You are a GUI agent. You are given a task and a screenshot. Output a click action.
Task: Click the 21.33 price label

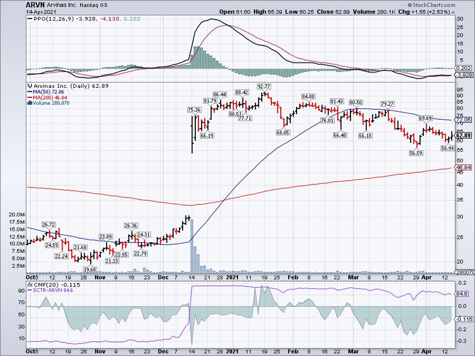[x=112, y=261]
